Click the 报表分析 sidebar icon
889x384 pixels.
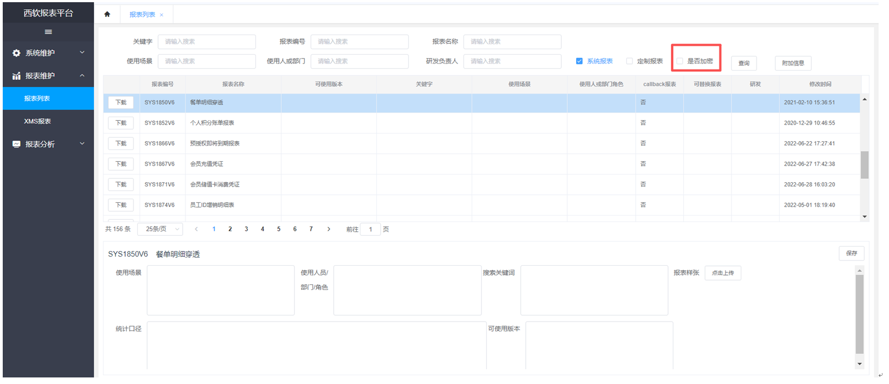(16, 144)
